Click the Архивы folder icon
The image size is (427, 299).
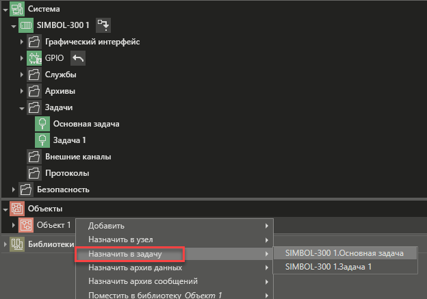34,91
